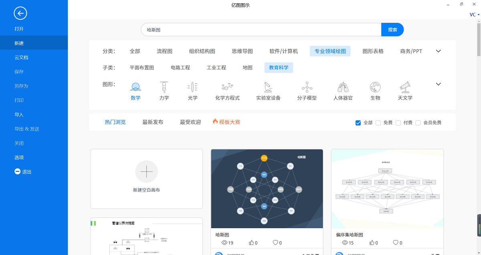481x255 pixels.
Task: Select the 生物 shape icon
Action: pyautogui.click(x=375, y=87)
